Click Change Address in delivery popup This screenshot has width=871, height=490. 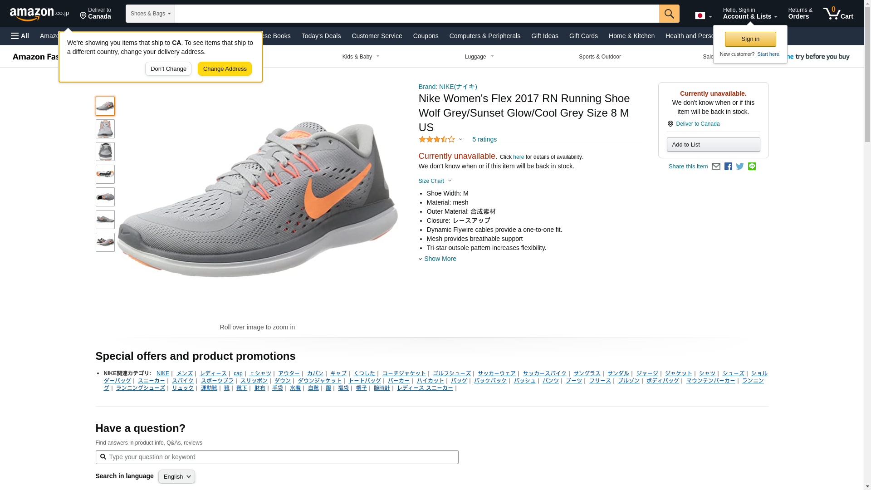[x=225, y=69]
